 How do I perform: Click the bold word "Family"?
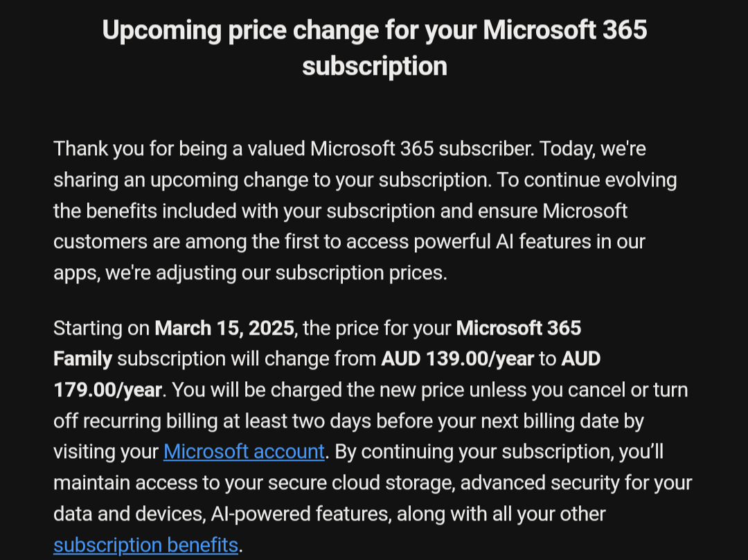[x=82, y=359]
